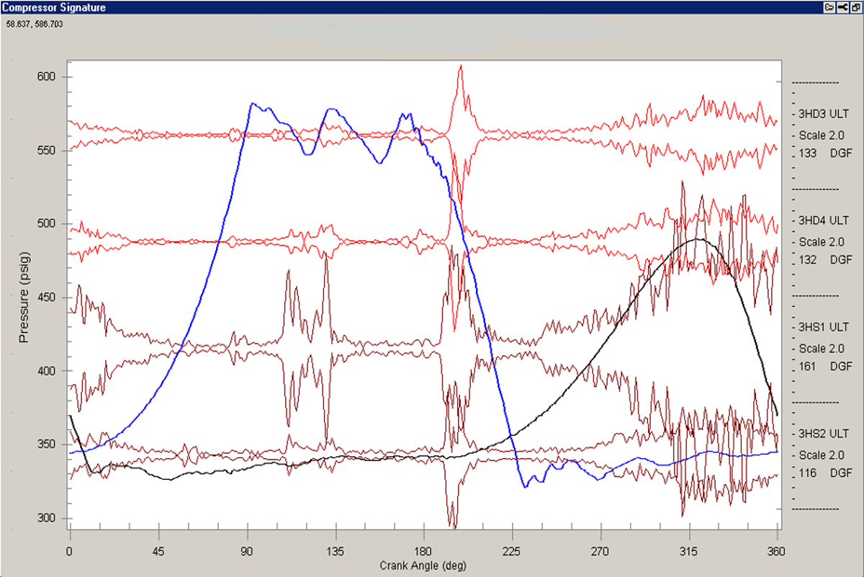The height and width of the screenshot is (577, 864).
Task: Click the cascade windows icon
Action: [855, 6]
